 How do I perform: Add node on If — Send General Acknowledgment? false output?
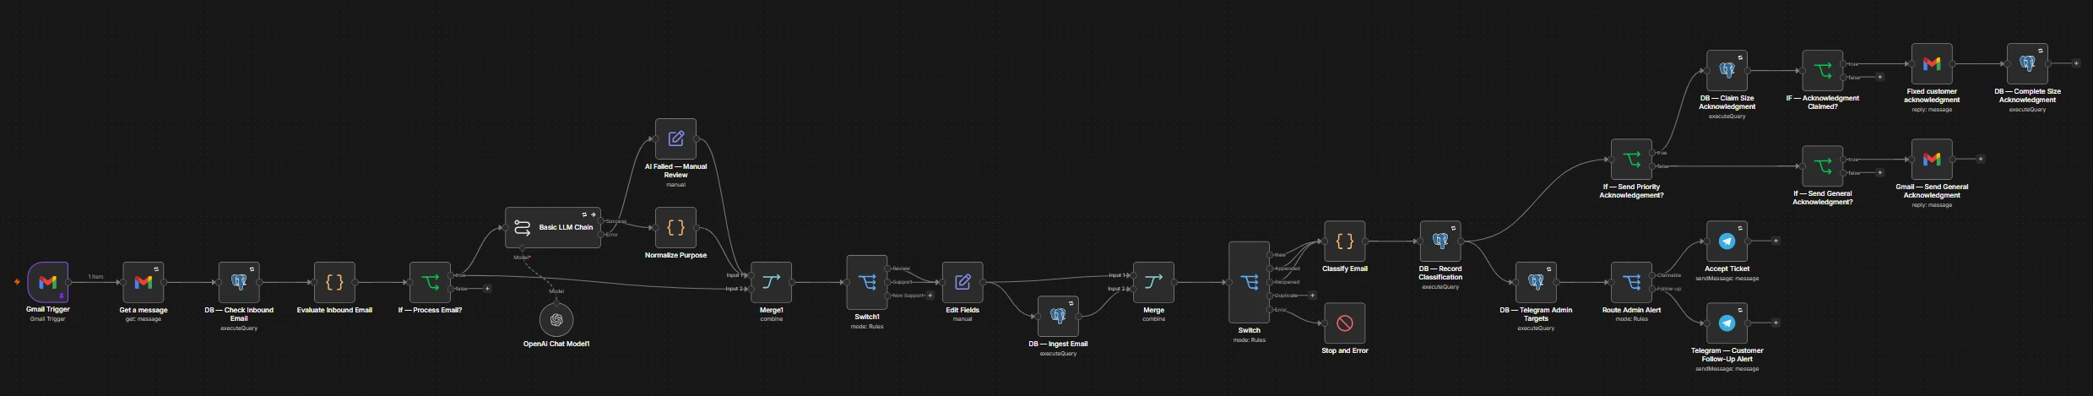pos(1879,172)
